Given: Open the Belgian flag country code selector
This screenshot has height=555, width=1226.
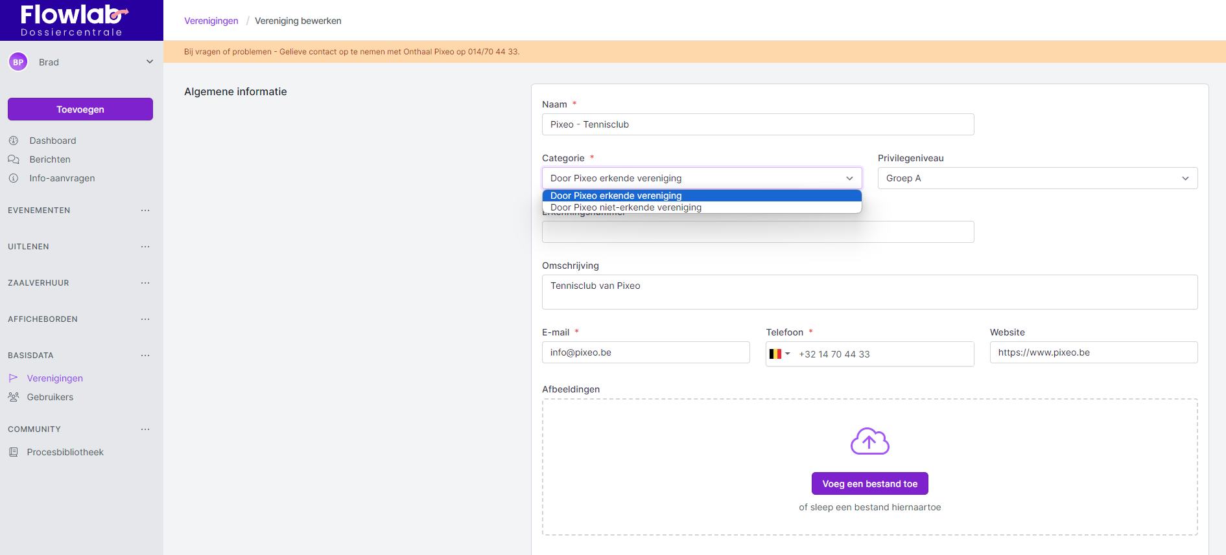Looking at the screenshot, I should click(779, 354).
